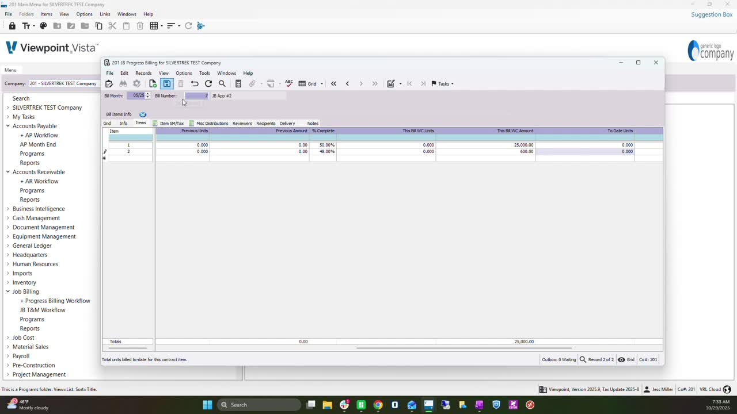
Task: Click the notes form icon in toolbar
Action: coord(390,84)
